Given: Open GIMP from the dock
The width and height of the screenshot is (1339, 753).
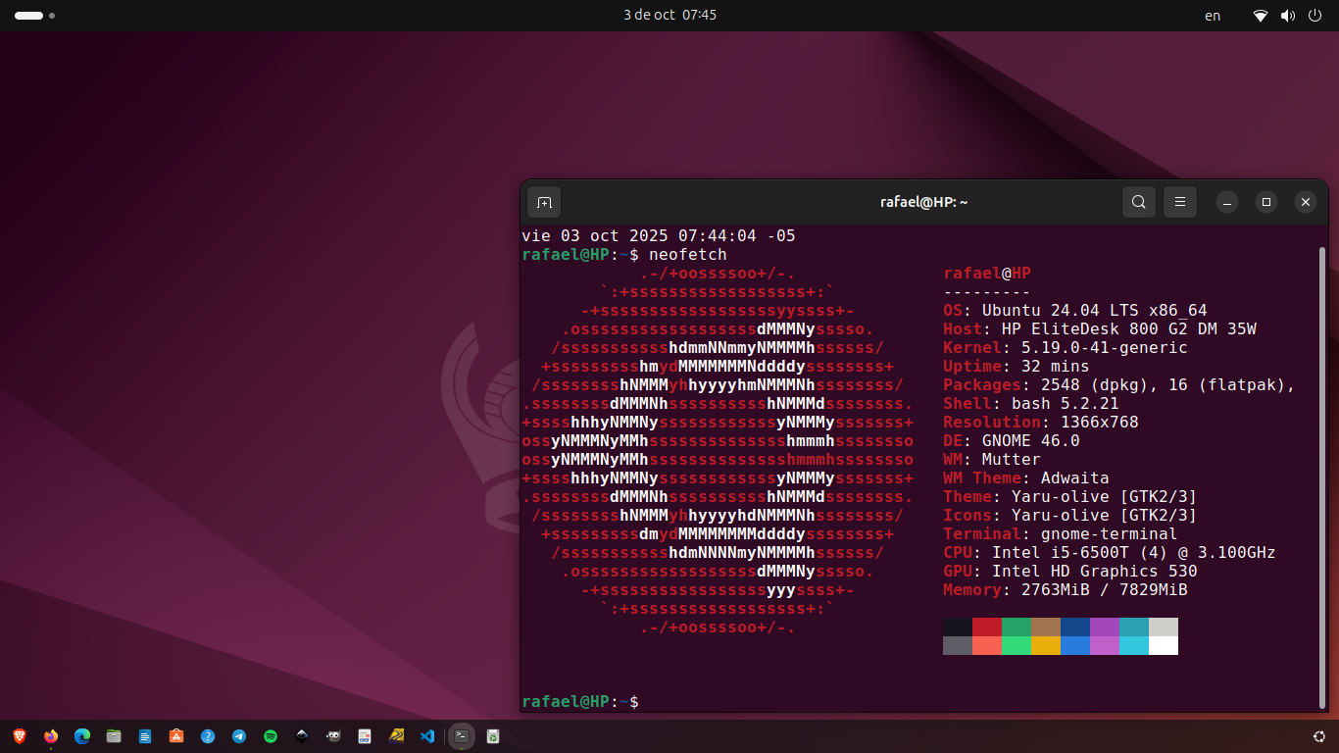Looking at the screenshot, I should click(333, 735).
